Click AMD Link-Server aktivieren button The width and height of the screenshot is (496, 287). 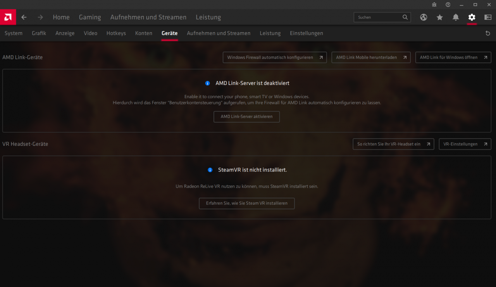[x=246, y=117]
